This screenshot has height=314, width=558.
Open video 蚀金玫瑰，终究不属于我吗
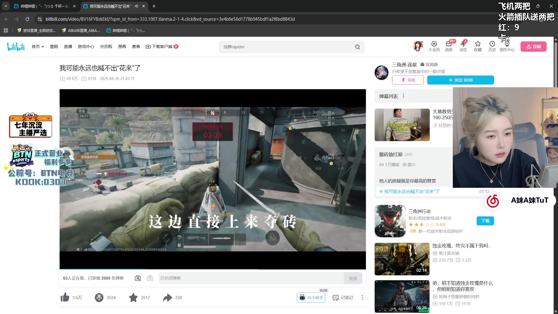(x=462, y=246)
